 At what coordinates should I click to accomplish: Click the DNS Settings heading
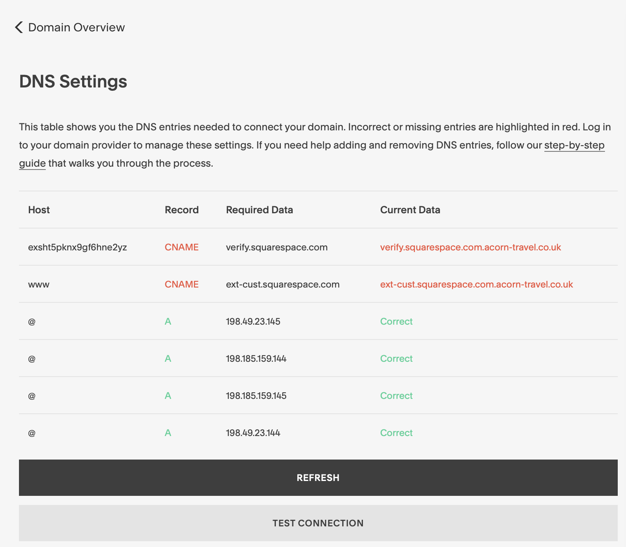click(x=73, y=81)
